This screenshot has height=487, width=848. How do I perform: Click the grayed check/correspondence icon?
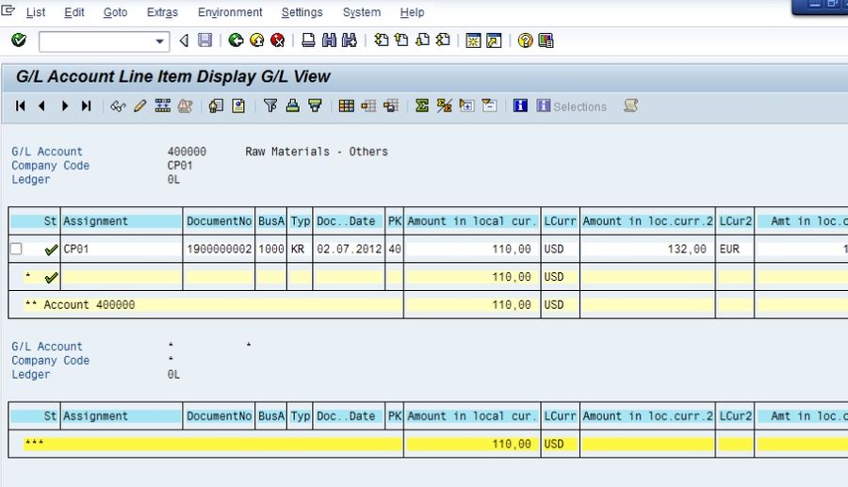point(185,106)
